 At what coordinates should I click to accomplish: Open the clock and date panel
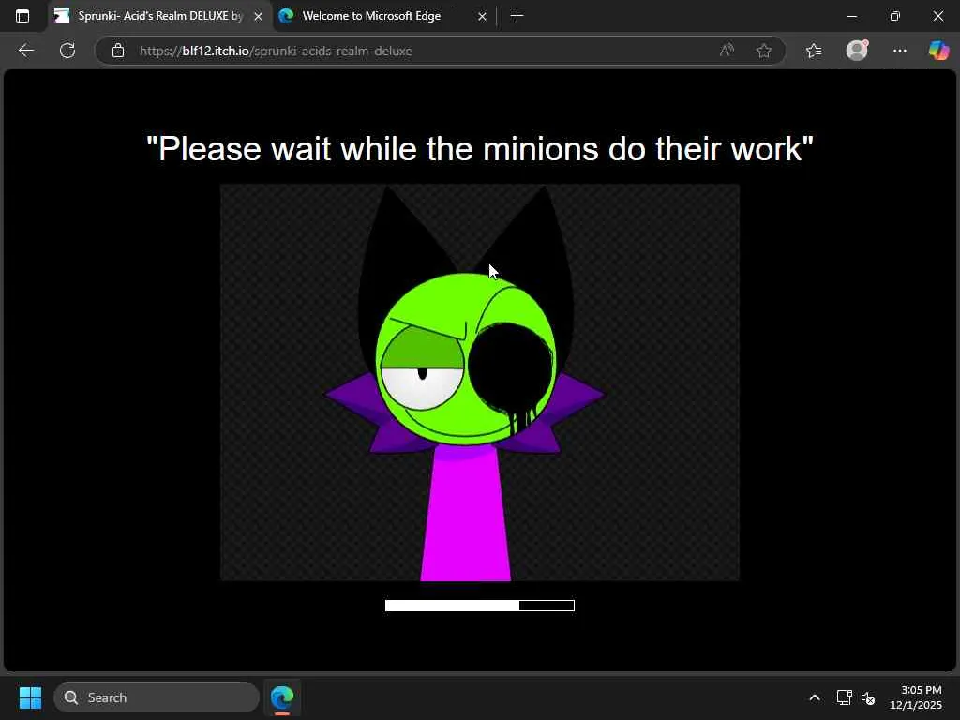tap(916, 697)
